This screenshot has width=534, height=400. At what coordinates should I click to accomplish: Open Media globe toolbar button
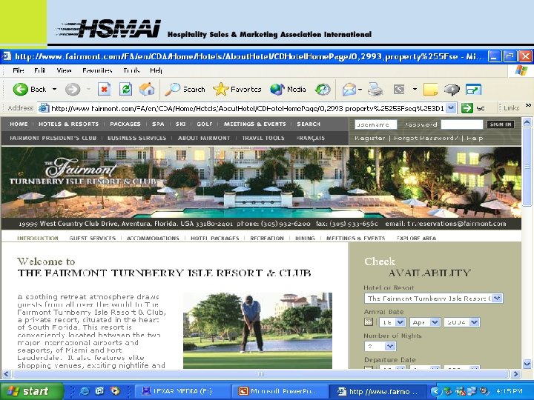(x=288, y=90)
